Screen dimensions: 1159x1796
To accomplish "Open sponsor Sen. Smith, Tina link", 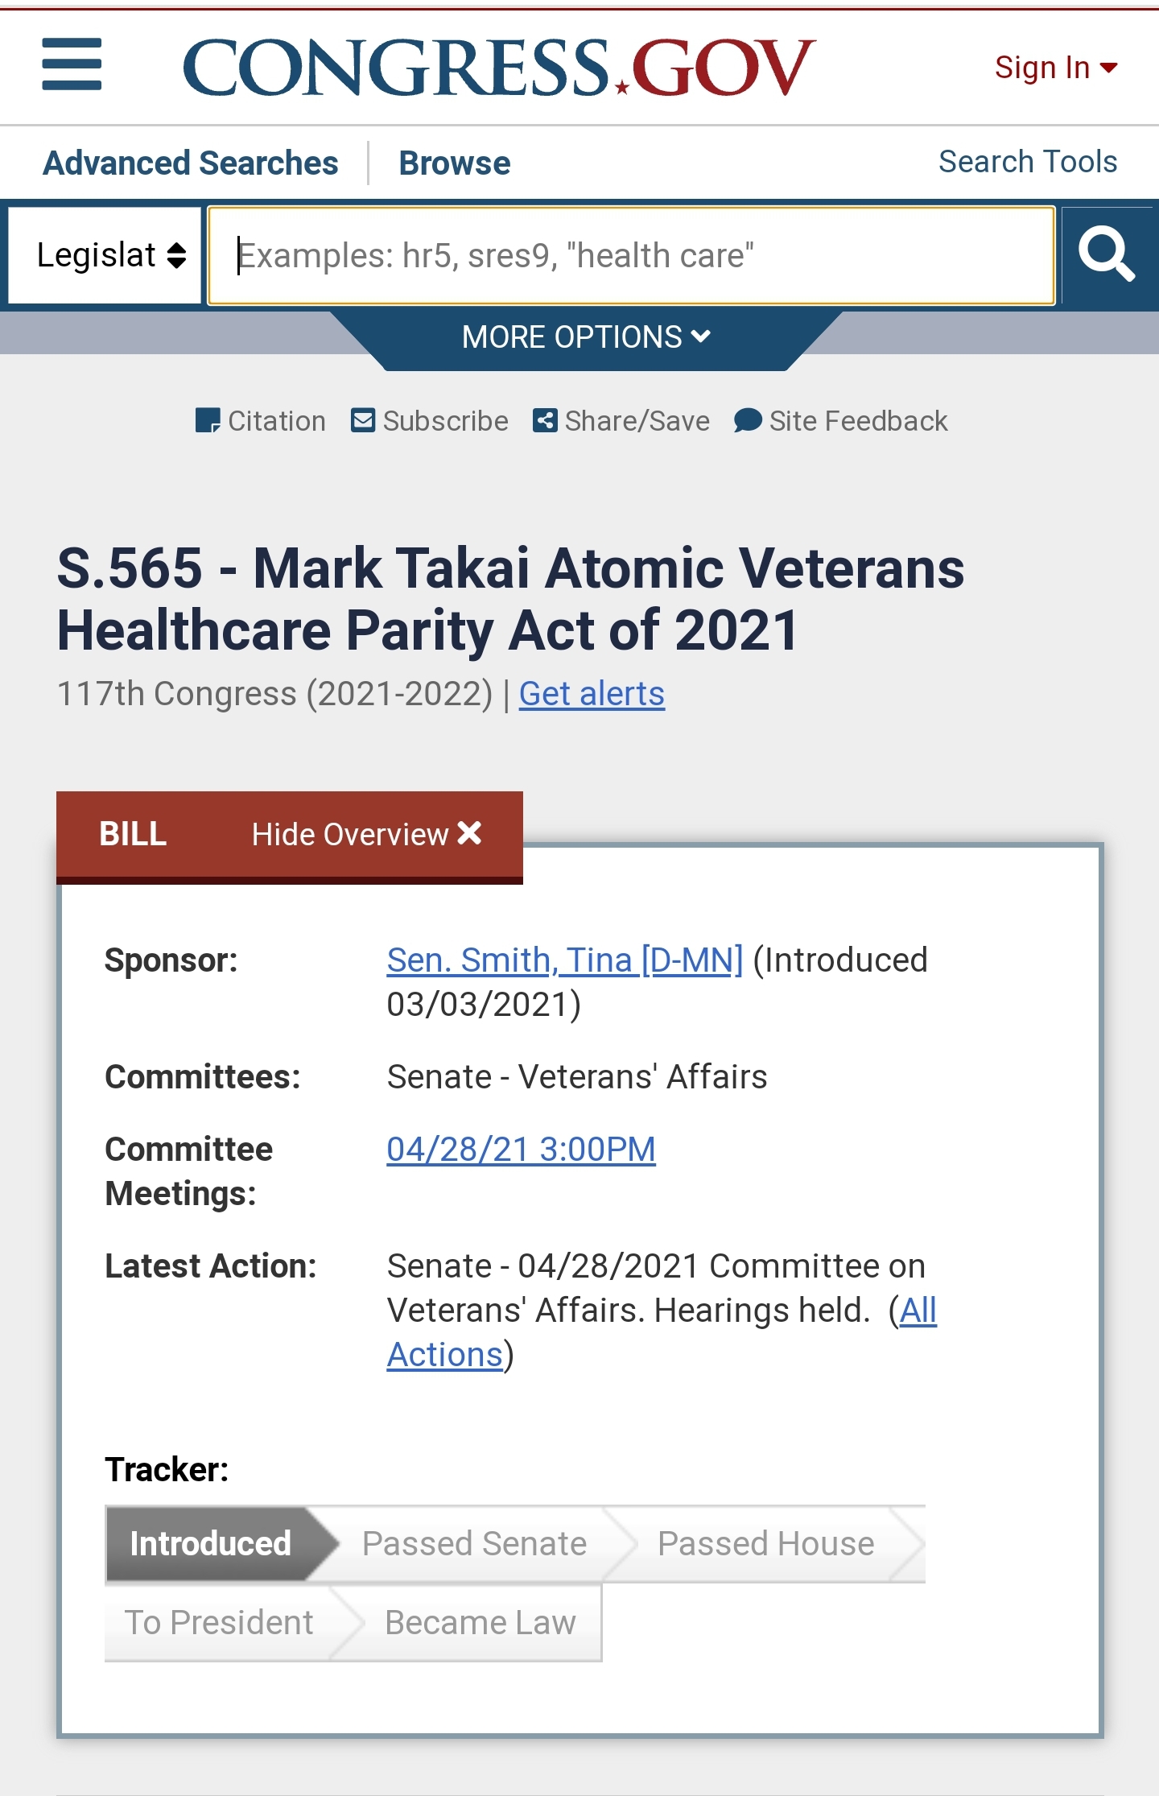I will pos(564,960).
